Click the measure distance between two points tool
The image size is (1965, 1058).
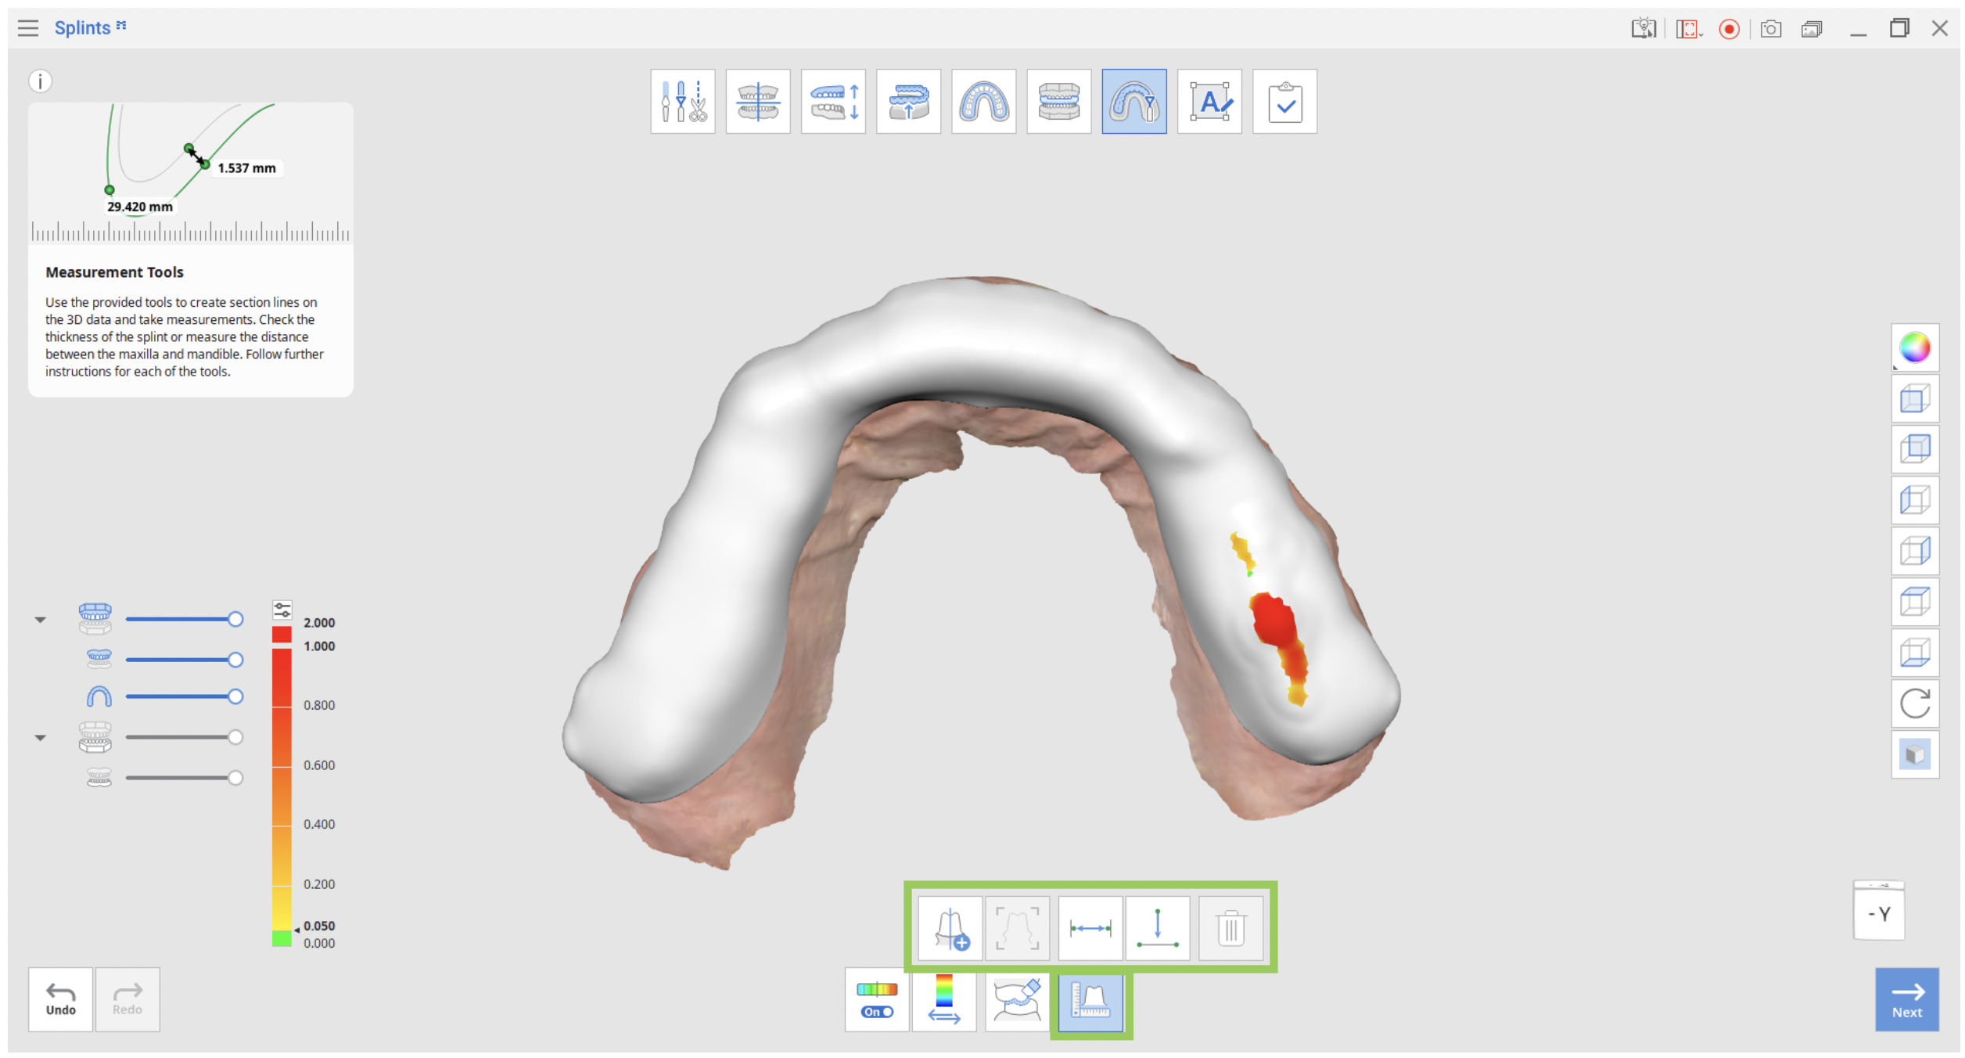1090,928
